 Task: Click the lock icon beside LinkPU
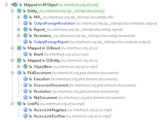coord(24,104)
